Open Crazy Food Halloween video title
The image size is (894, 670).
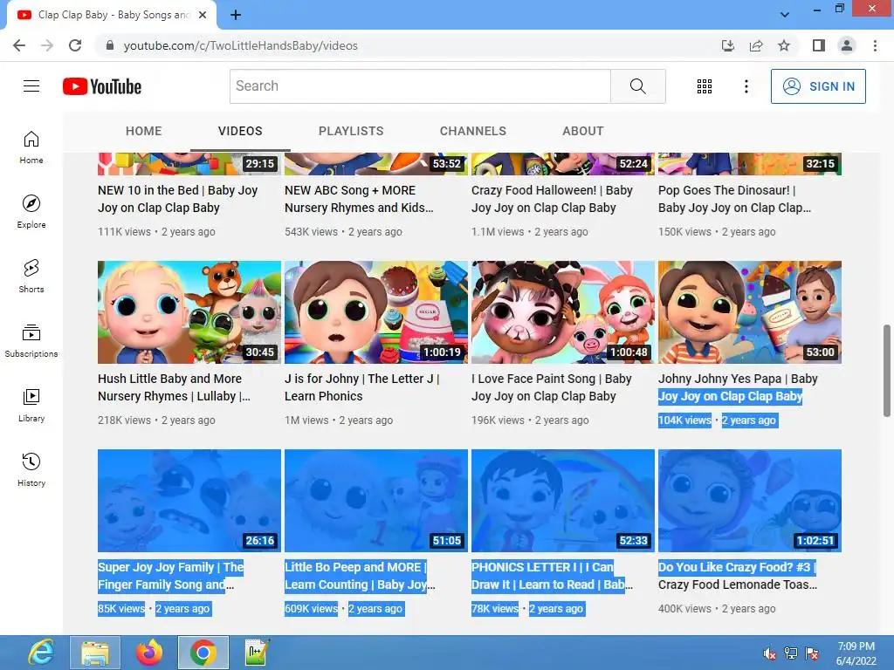[552, 199]
